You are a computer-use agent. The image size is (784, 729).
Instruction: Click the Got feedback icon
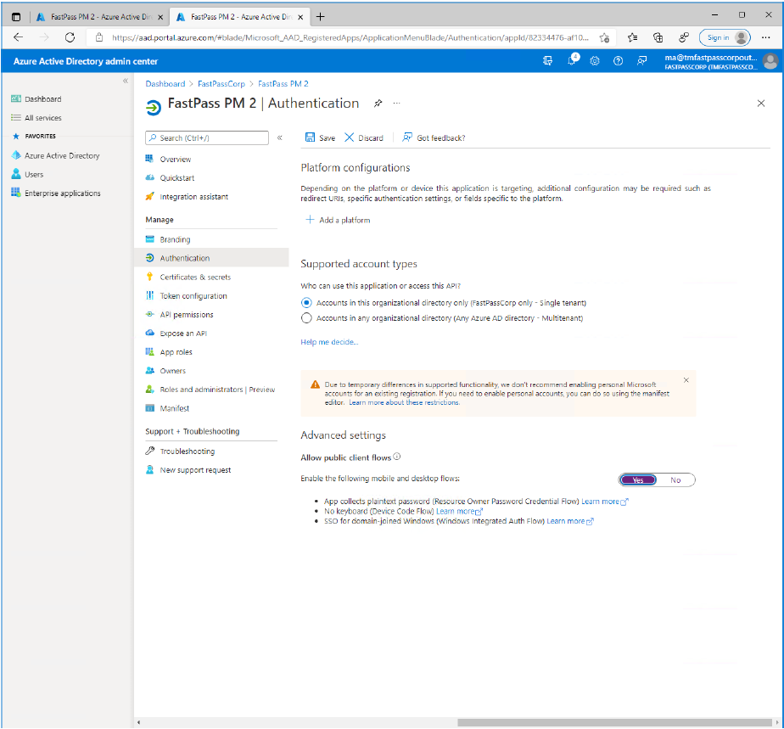(x=407, y=137)
